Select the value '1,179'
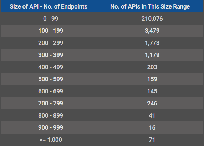The height and width of the screenshot is (146, 204). click(152, 55)
